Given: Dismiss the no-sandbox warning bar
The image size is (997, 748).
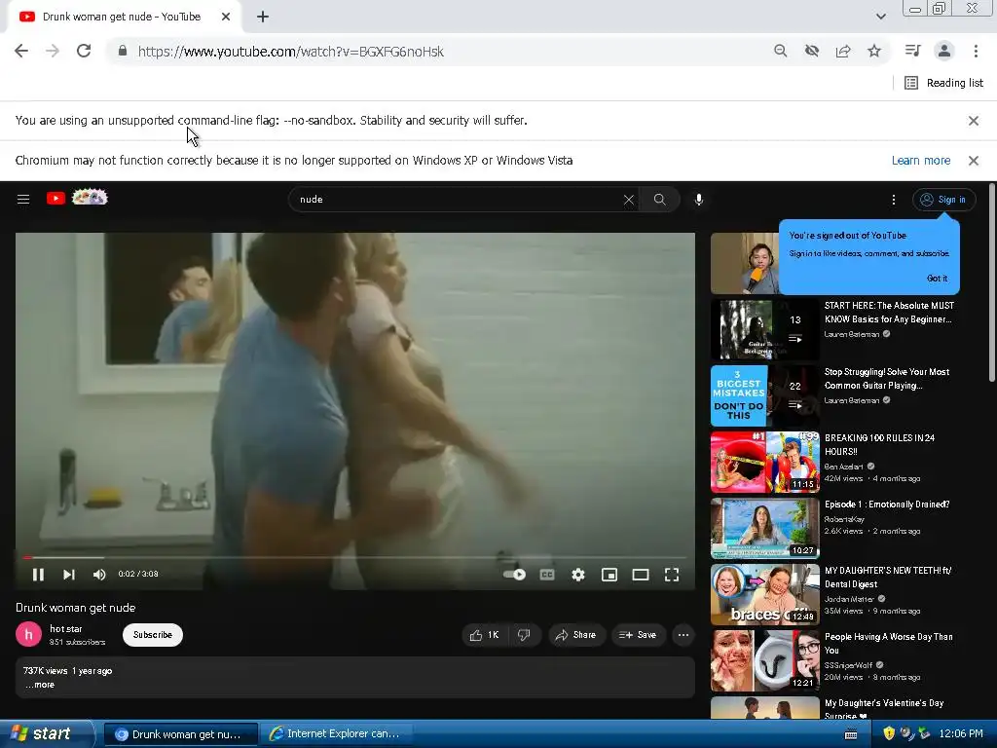Looking at the screenshot, I should 973,120.
